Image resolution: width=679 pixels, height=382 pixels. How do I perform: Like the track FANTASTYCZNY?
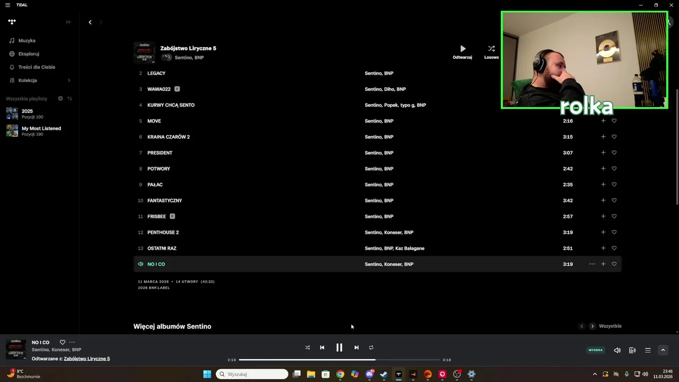tap(614, 201)
